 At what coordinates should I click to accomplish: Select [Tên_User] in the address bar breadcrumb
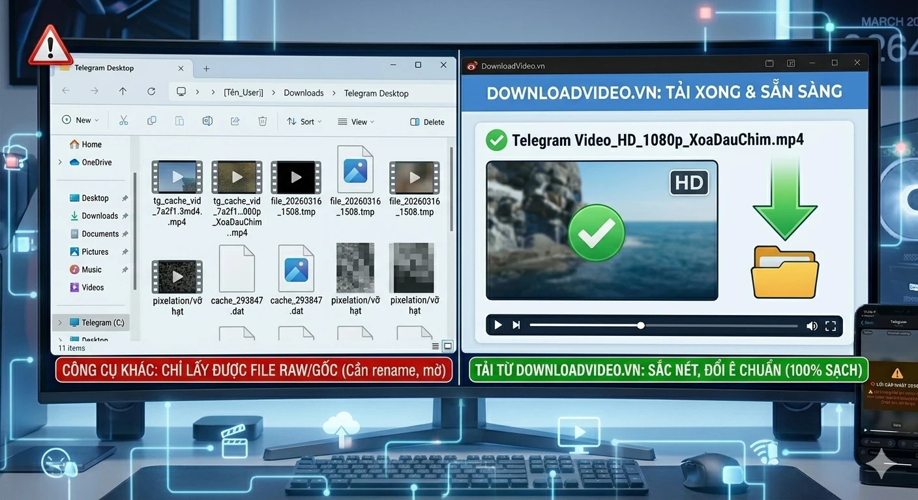(243, 92)
